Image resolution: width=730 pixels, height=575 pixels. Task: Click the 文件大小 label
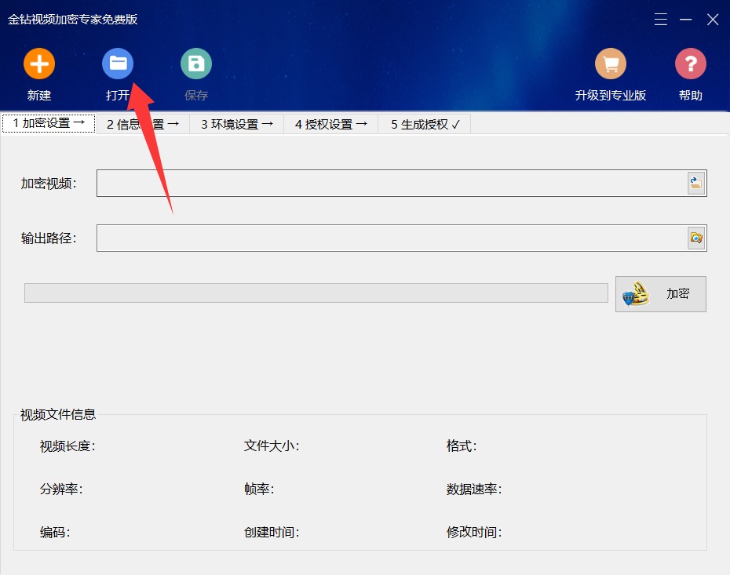click(x=272, y=446)
